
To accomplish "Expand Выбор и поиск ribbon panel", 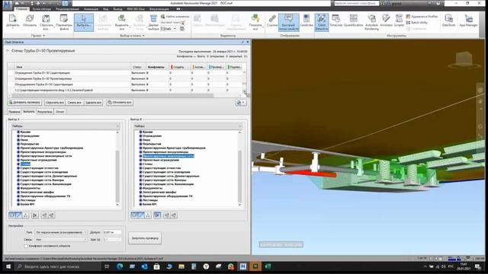I will point(132,36).
